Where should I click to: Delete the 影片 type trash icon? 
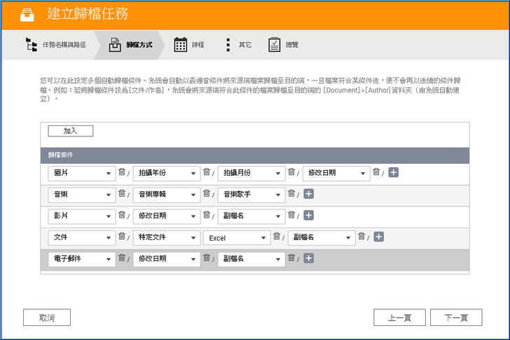point(121,215)
